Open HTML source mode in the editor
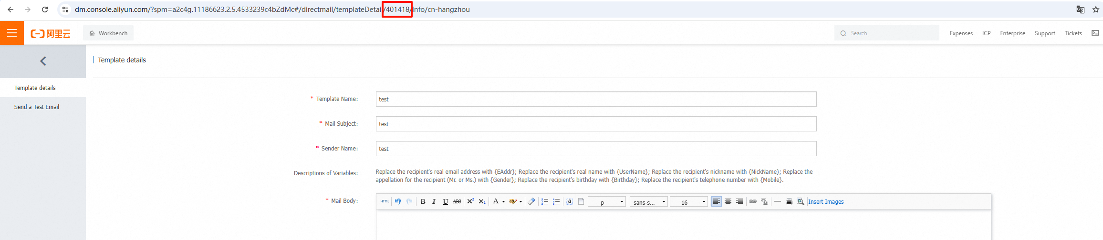The image size is (1103, 240). (385, 201)
